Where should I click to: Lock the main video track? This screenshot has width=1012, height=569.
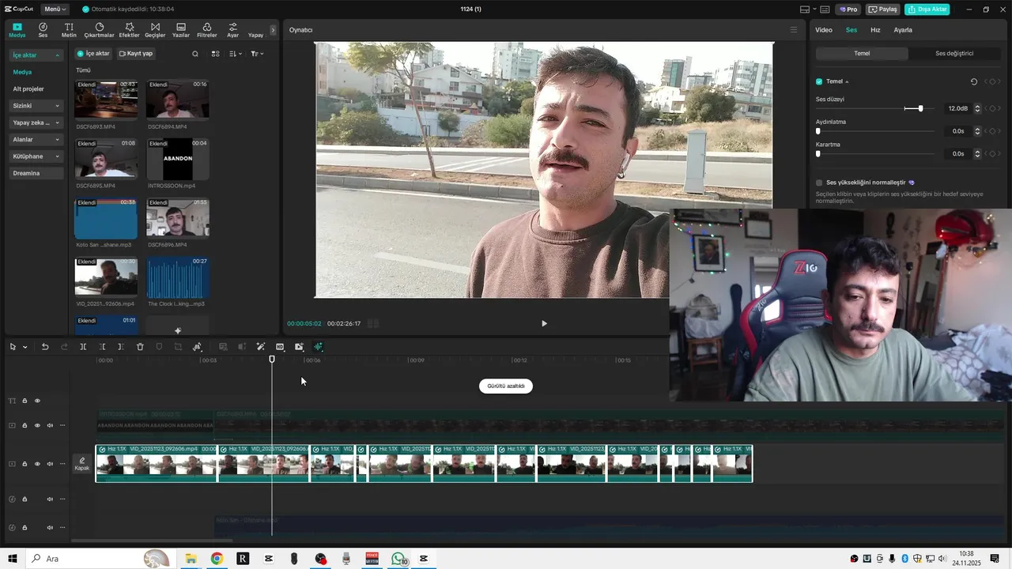coord(25,464)
